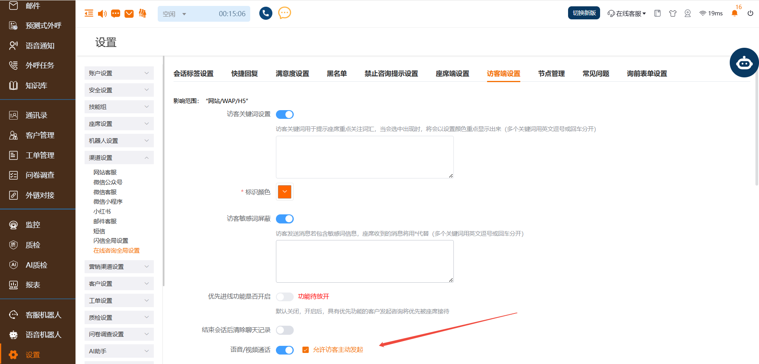759x364 pixels.
Task: Open the orange chat message icon
Action: pos(115,14)
